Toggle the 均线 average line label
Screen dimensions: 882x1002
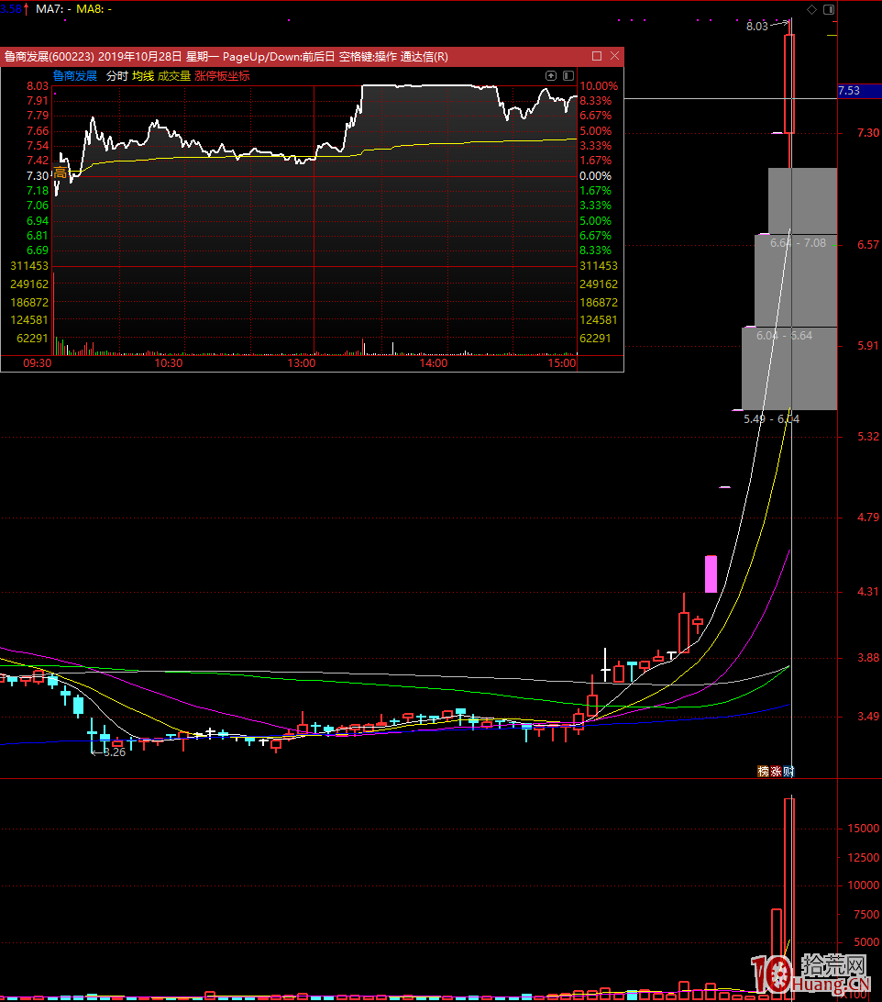pyautogui.click(x=143, y=76)
